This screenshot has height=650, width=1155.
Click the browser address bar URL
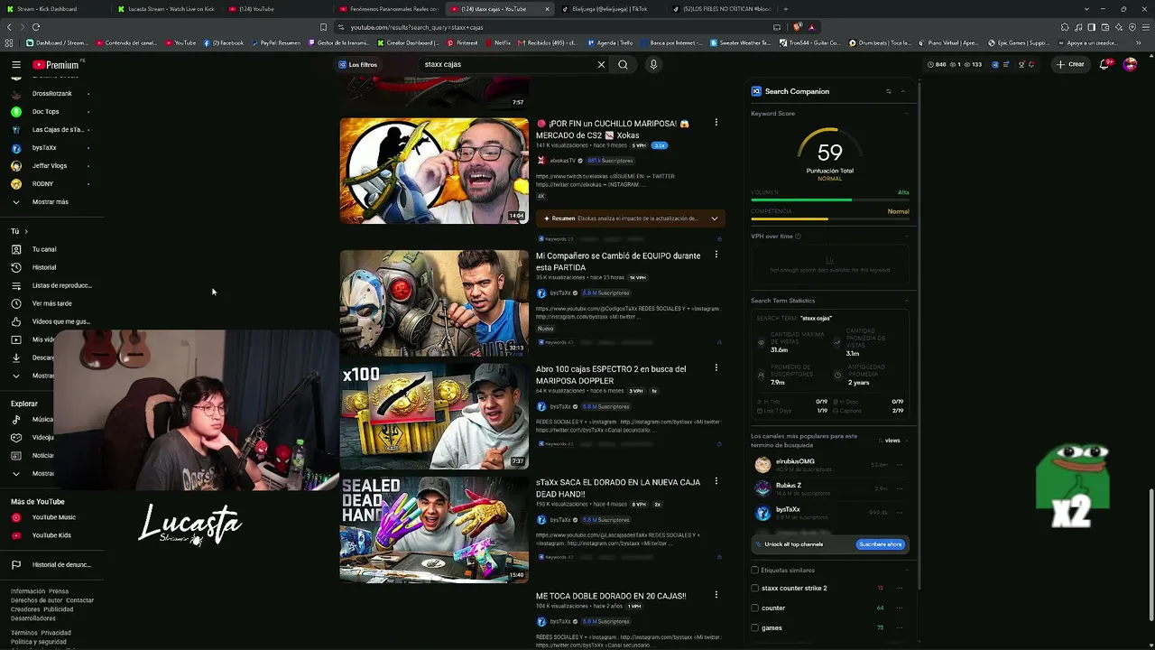coord(417,27)
